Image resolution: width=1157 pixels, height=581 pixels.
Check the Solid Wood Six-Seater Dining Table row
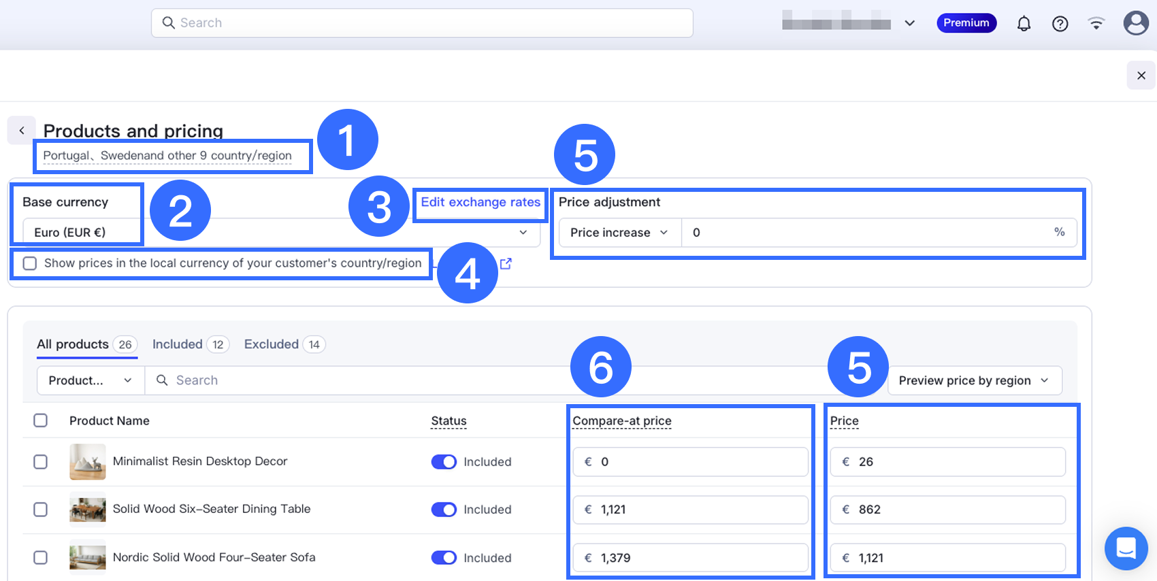(x=41, y=510)
